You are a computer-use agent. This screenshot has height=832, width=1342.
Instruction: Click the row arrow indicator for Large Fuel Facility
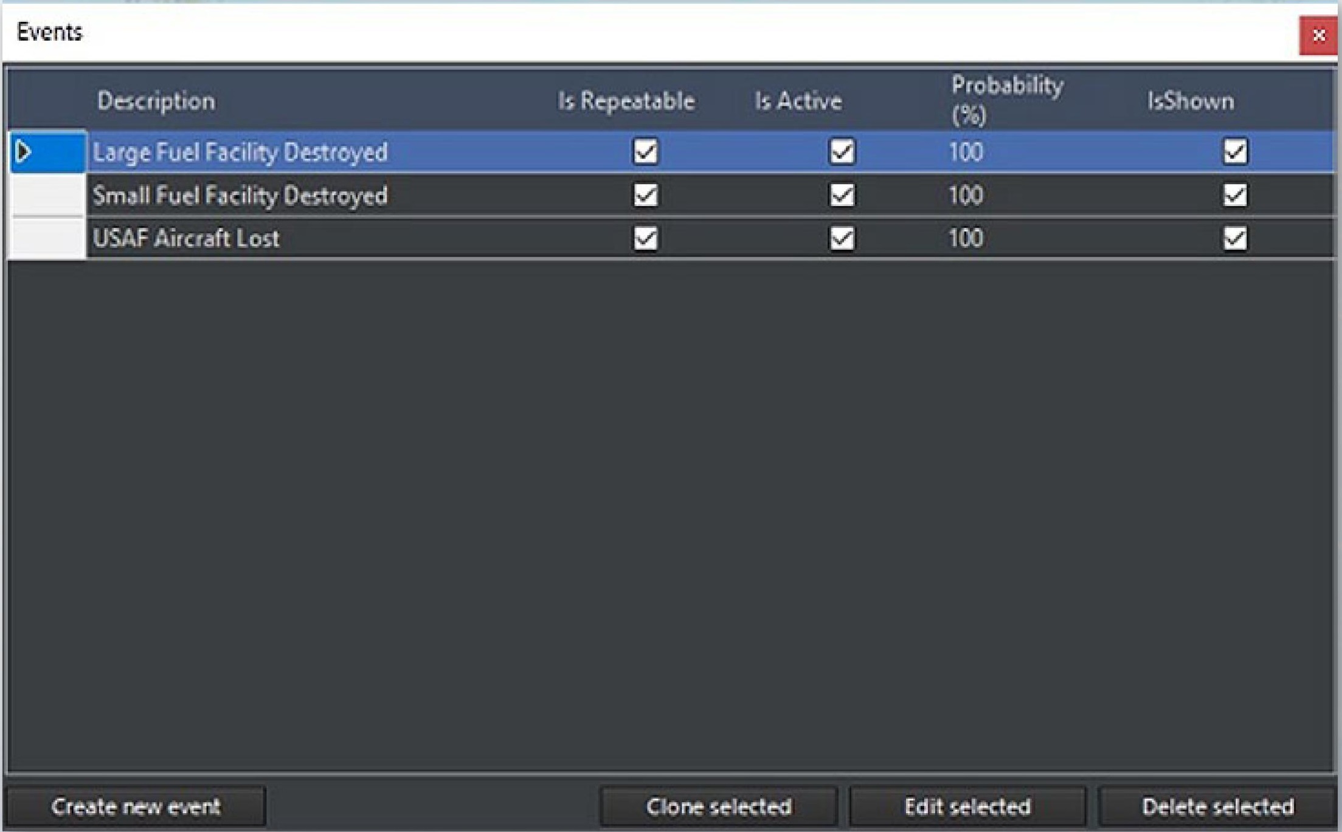pyautogui.click(x=24, y=152)
